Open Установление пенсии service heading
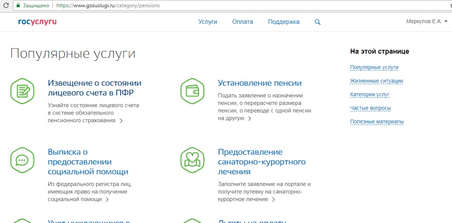This screenshot has height=223, width=452. point(260,83)
